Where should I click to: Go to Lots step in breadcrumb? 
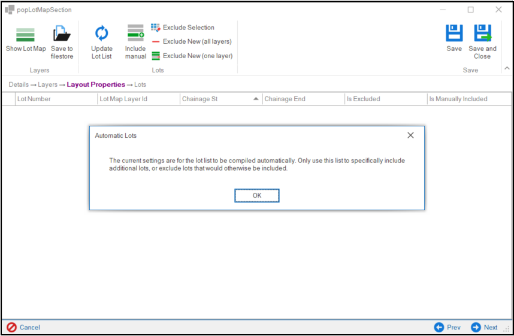point(140,84)
